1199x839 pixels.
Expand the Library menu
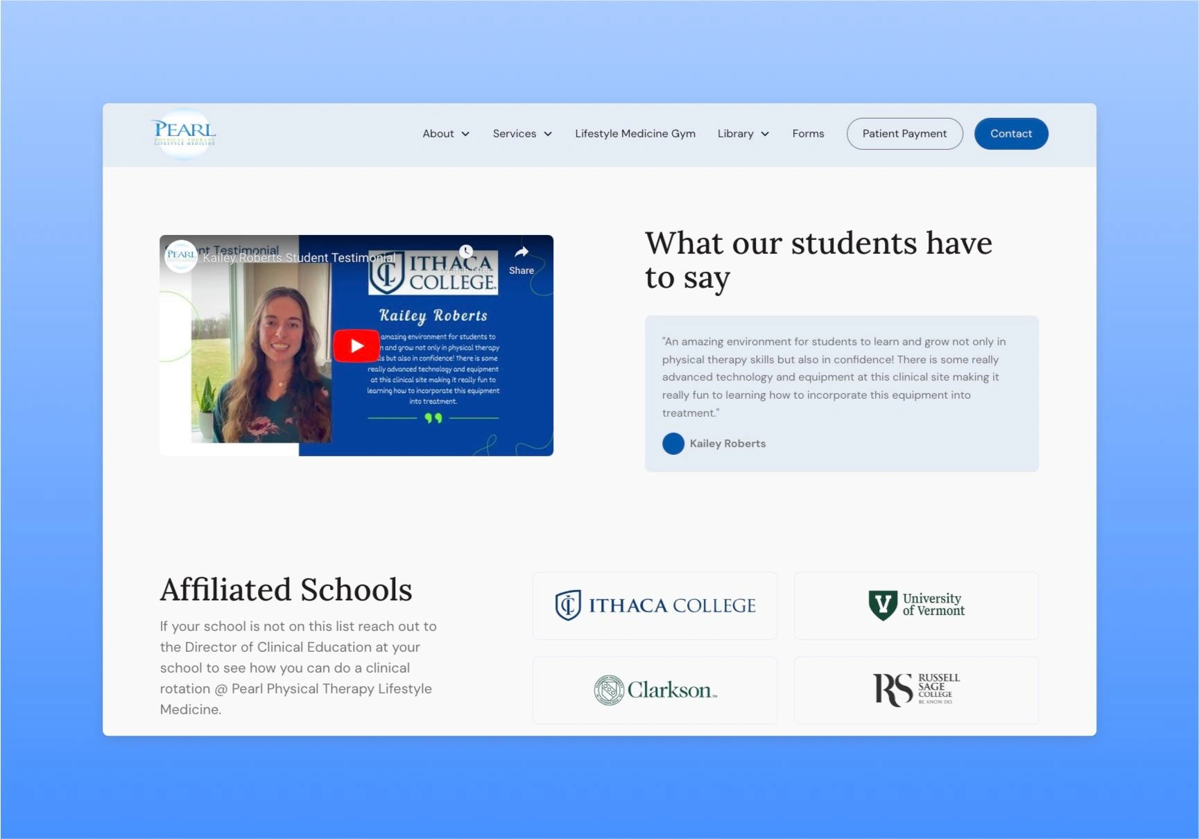tap(743, 134)
